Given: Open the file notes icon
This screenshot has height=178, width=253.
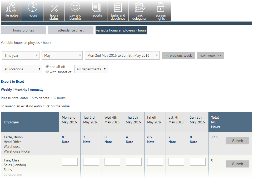Looking at the screenshot, I should [x=11, y=11].
